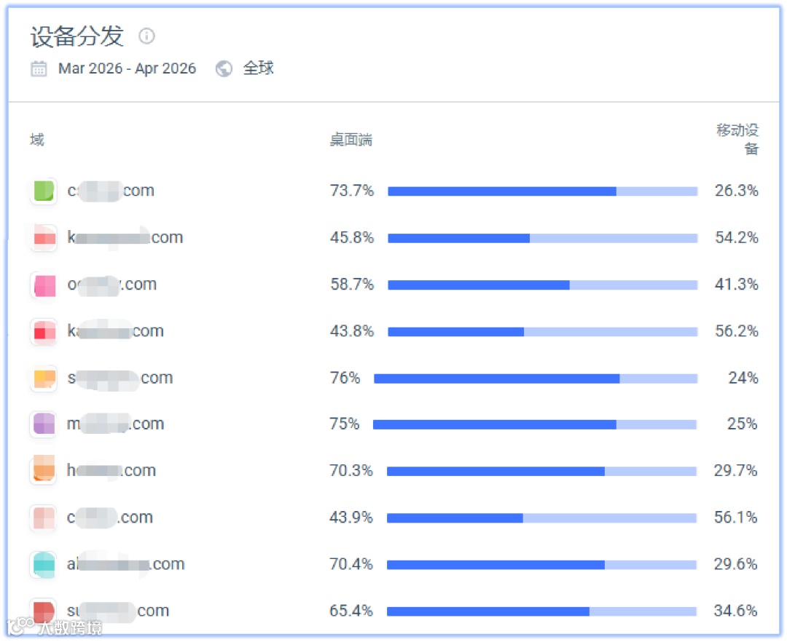
Task: Click the pink favicon in third domain row
Action: (44, 285)
